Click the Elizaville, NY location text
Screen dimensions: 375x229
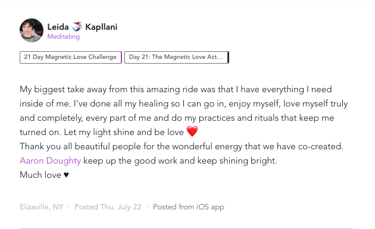tap(42, 207)
